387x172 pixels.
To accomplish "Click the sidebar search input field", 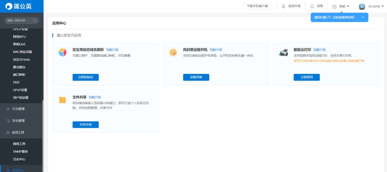I will [x=22, y=20].
